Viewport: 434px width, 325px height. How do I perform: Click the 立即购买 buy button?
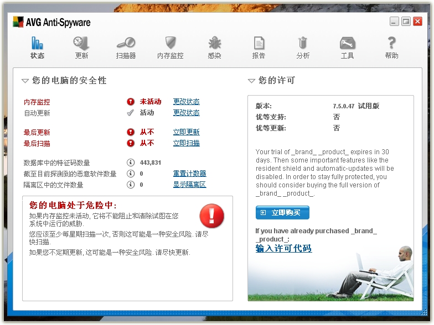tap(282, 212)
